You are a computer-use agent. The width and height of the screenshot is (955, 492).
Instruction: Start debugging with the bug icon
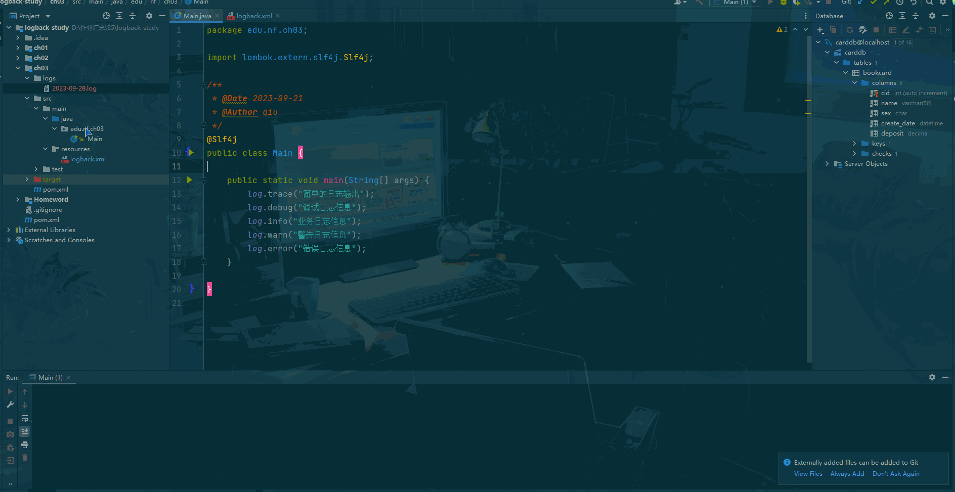(x=783, y=3)
